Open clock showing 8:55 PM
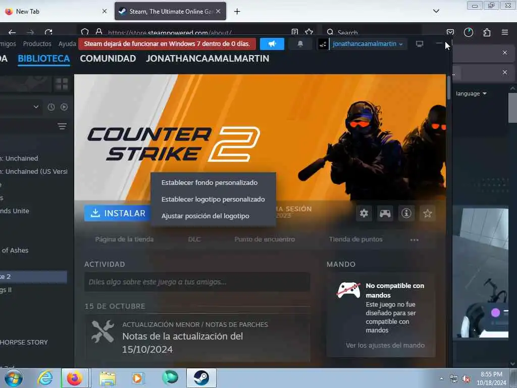Viewport: 517px width, 388px height. [x=491, y=378]
